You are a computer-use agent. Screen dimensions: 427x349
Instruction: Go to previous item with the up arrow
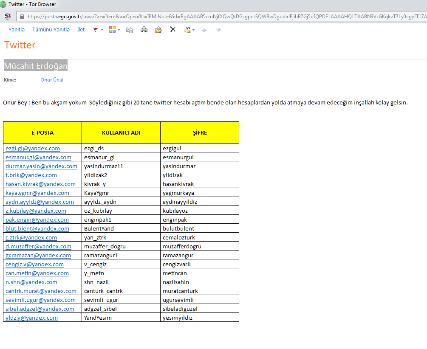coord(204,30)
